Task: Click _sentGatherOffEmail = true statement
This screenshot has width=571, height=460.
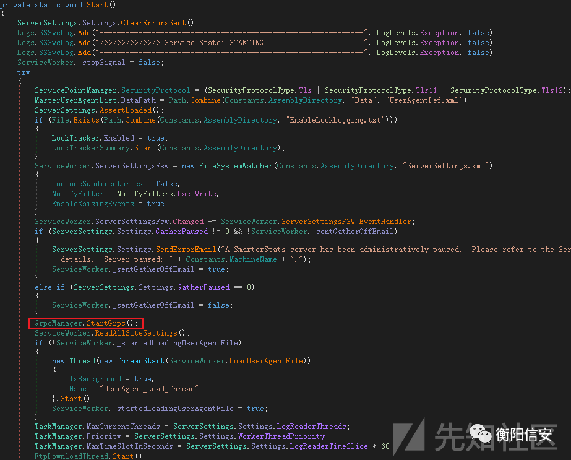Action: tap(140, 269)
